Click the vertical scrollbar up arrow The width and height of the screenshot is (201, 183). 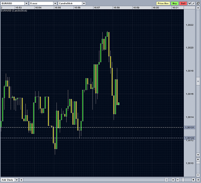click(x=198, y=8)
